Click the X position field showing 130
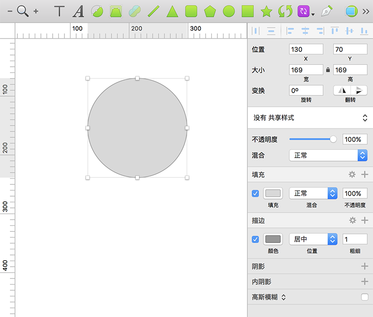The image size is (373, 317). 306,49
